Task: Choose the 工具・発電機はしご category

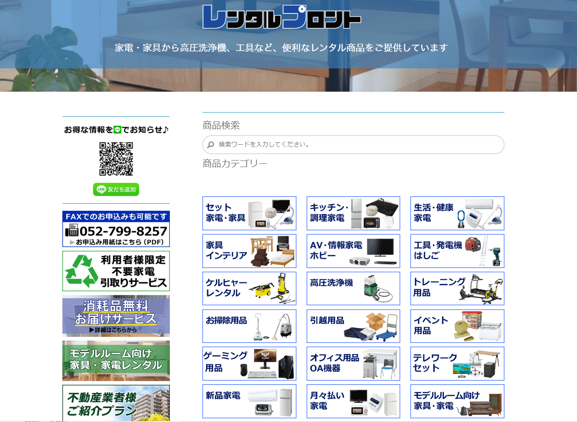Action: [457, 251]
